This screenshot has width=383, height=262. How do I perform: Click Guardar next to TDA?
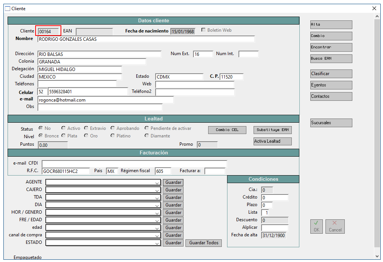point(173,198)
